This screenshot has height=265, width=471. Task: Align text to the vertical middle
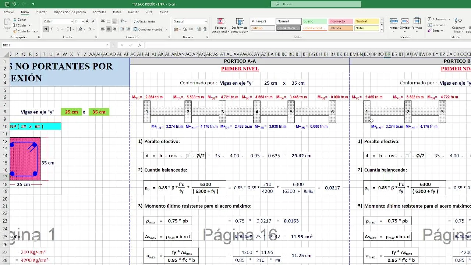[x=109, y=21]
